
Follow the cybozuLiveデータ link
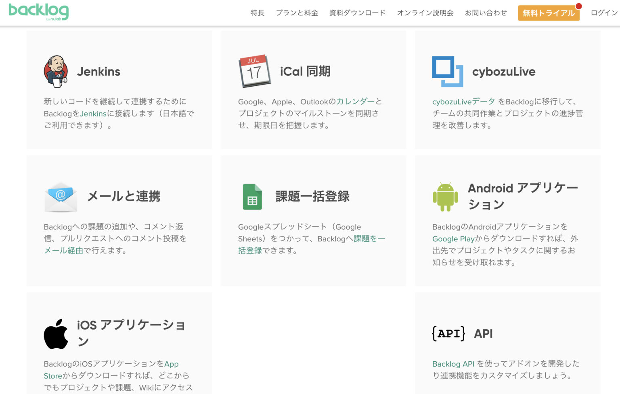click(463, 102)
